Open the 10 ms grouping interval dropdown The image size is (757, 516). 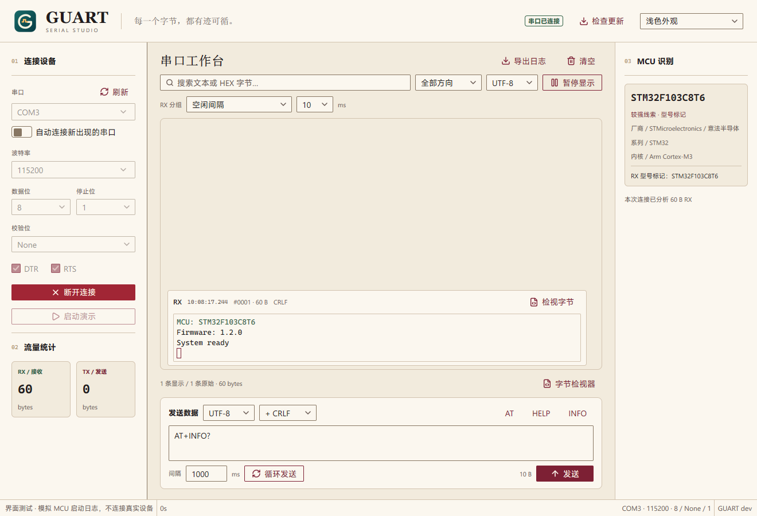tap(315, 104)
